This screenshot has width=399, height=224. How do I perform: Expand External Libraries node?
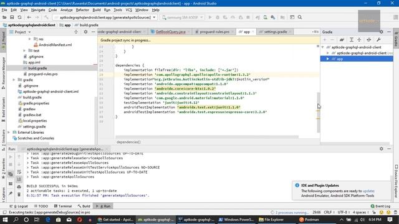click(9, 133)
